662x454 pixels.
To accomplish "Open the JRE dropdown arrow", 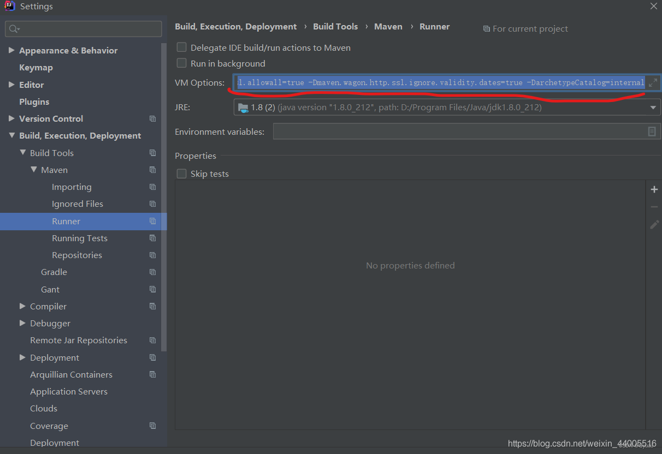I will coord(653,107).
